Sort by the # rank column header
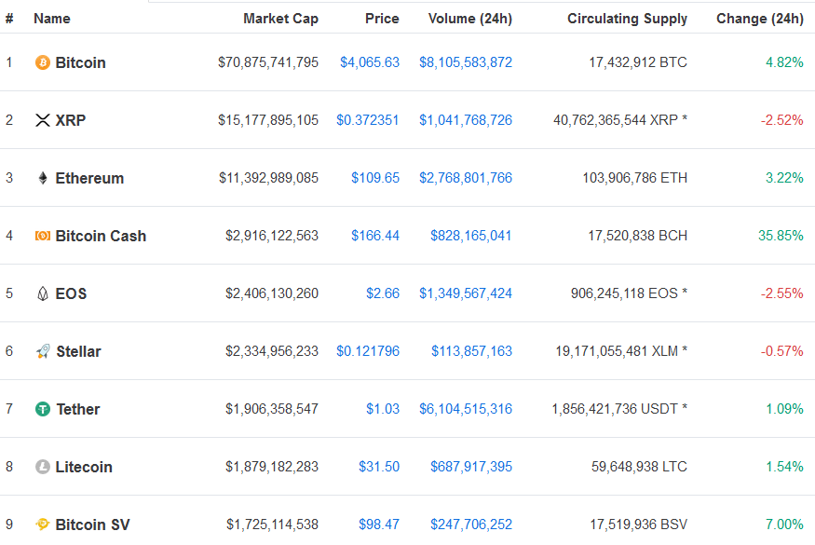815x545 pixels. 9,19
